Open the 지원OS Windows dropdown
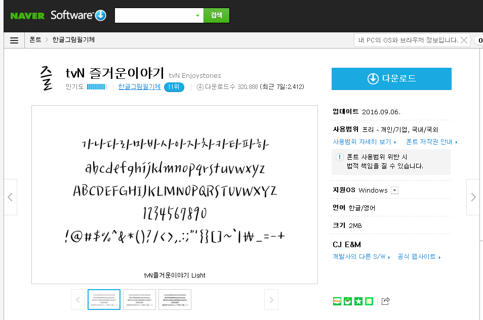Image resolution: width=483 pixels, height=320 pixels. (394, 190)
